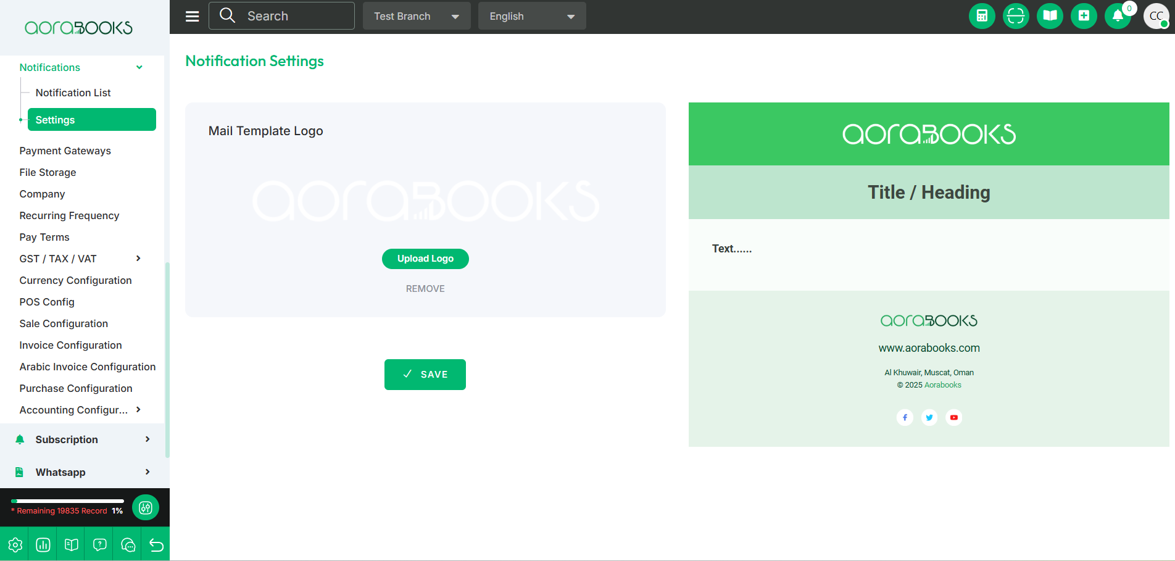Click the remaining records progress bar

coord(67,501)
